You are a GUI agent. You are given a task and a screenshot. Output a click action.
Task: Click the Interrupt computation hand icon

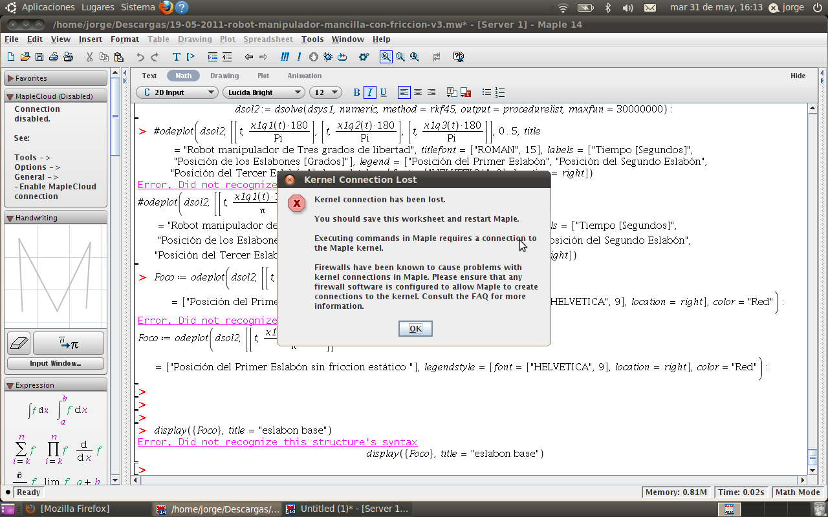[314, 57]
